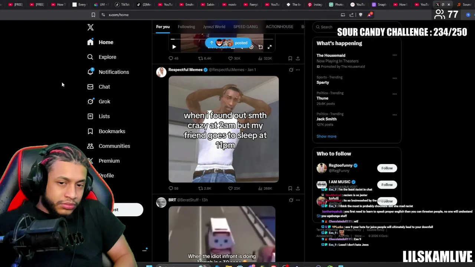
Task: Click the Brave shield icon in toolbar
Action: click(360, 15)
